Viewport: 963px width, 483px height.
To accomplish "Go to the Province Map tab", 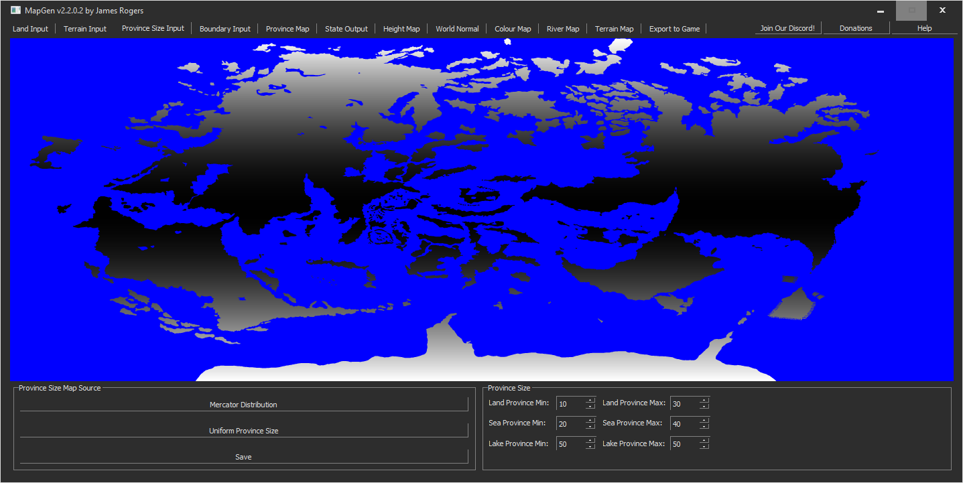I will coord(287,29).
